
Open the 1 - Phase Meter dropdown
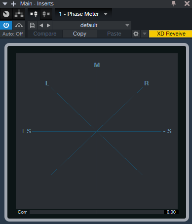click(83, 14)
